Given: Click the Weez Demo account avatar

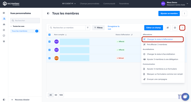Looking at the screenshot, I should click(x=163, y=4).
